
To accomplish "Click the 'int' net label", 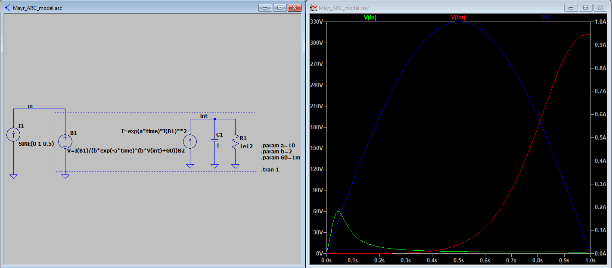I will tap(204, 116).
